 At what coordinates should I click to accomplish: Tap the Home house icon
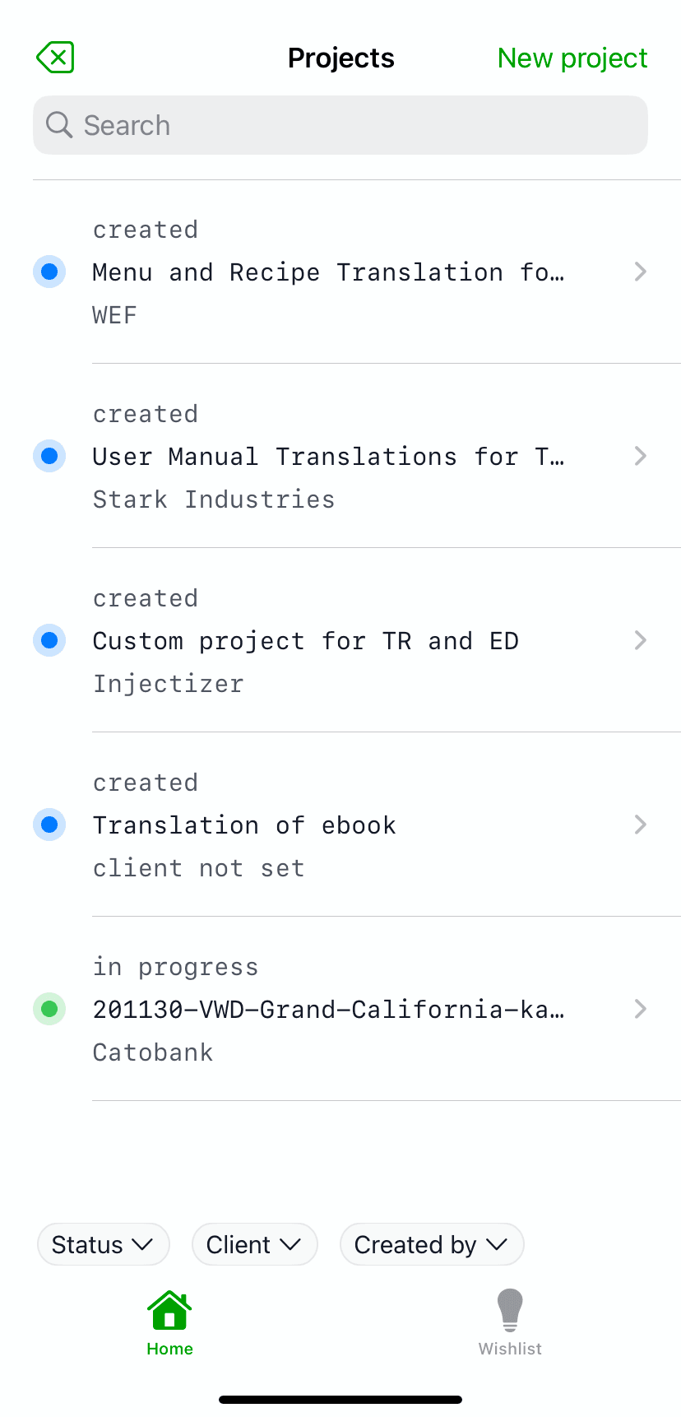tap(169, 1310)
